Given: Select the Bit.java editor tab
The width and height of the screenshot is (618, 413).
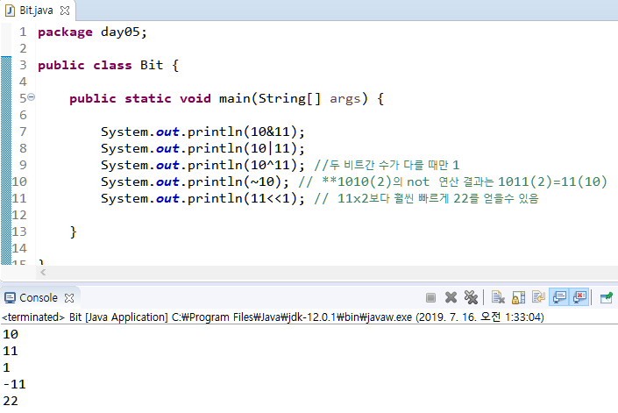Looking at the screenshot, I should pyautogui.click(x=36, y=11).
